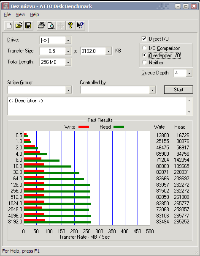Click the Test Results group title

click(x=100, y=120)
